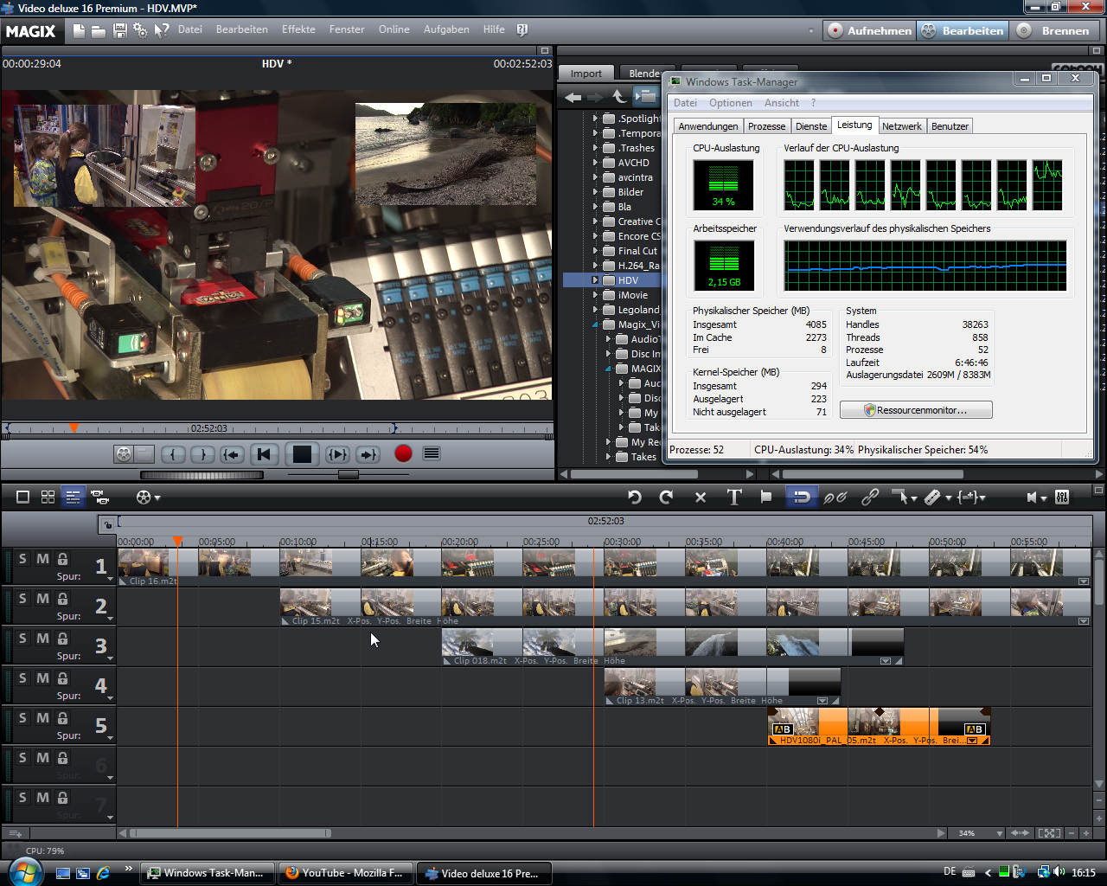Go up one folder level in media pool
The height and width of the screenshot is (886, 1107).
pyautogui.click(x=619, y=96)
